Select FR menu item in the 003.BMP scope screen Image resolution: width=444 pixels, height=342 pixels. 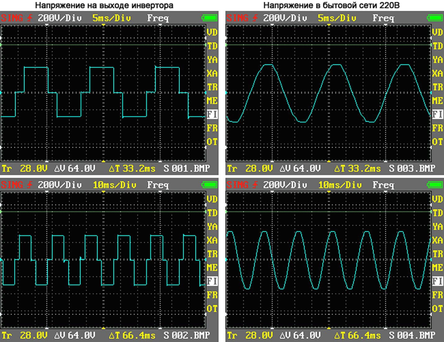coord(437,128)
